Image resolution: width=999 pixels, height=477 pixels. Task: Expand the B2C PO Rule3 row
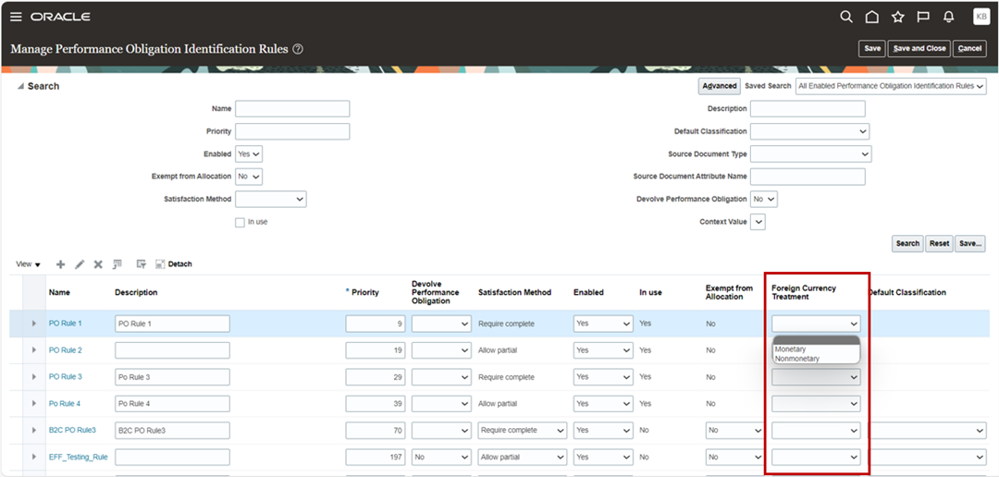(x=34, y=431)
